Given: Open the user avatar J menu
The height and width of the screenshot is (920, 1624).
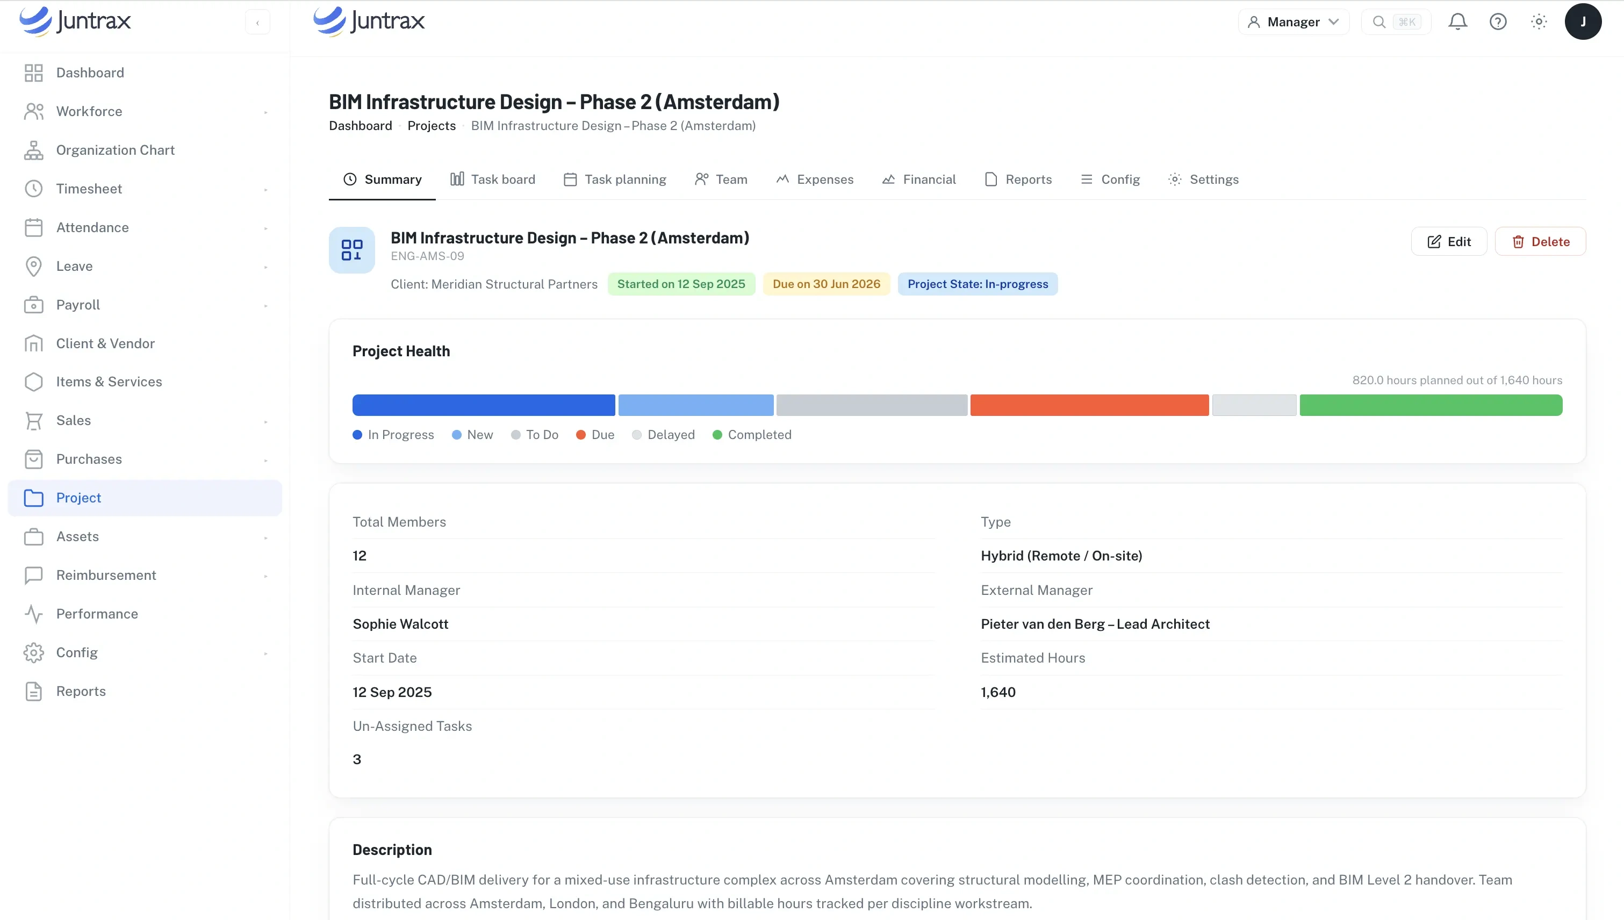Looking at the screenshot, I should tap(1582, 22).
